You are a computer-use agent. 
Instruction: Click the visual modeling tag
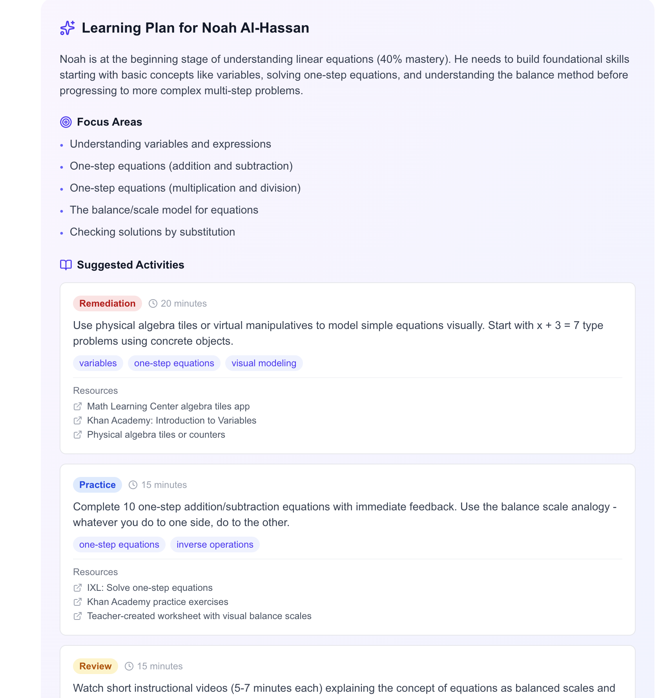coord(264,363)
